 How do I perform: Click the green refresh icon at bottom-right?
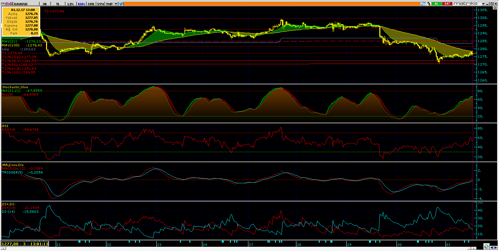coord(487,246)
